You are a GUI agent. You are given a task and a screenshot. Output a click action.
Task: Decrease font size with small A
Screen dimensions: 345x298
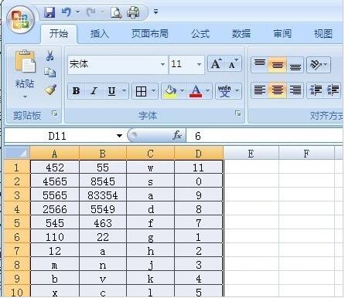(234, 64)
